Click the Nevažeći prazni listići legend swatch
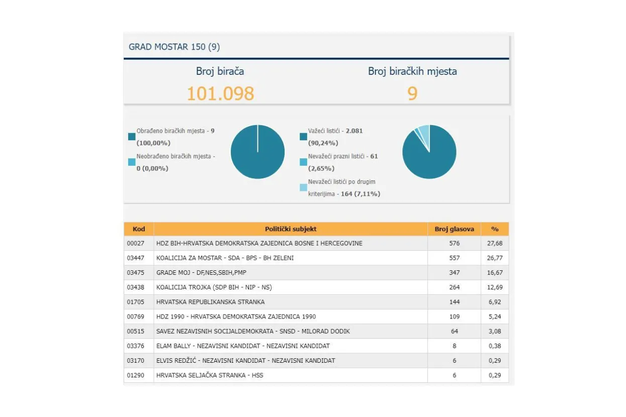Viewport: 626px width, 417px height. [x=303, y=162]
